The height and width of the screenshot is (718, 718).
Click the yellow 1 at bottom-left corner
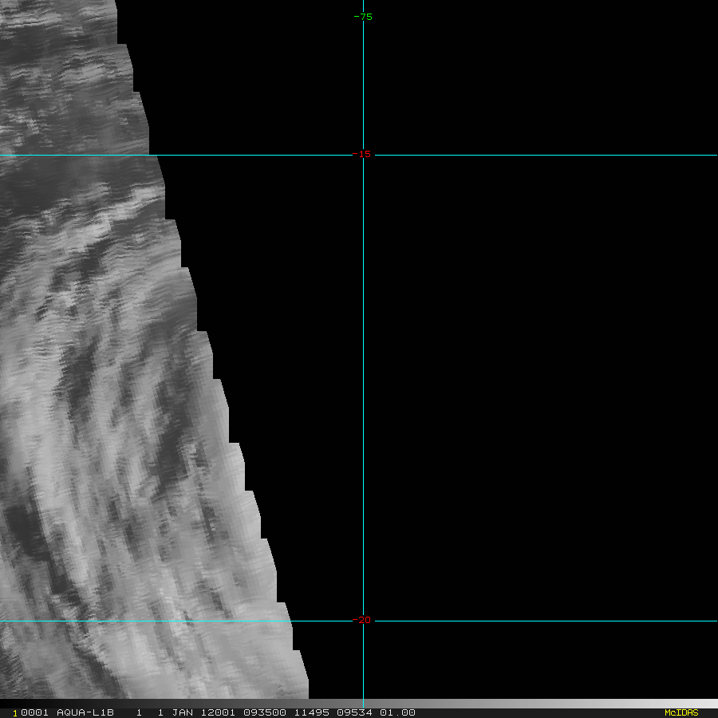(x=14, y=713)
